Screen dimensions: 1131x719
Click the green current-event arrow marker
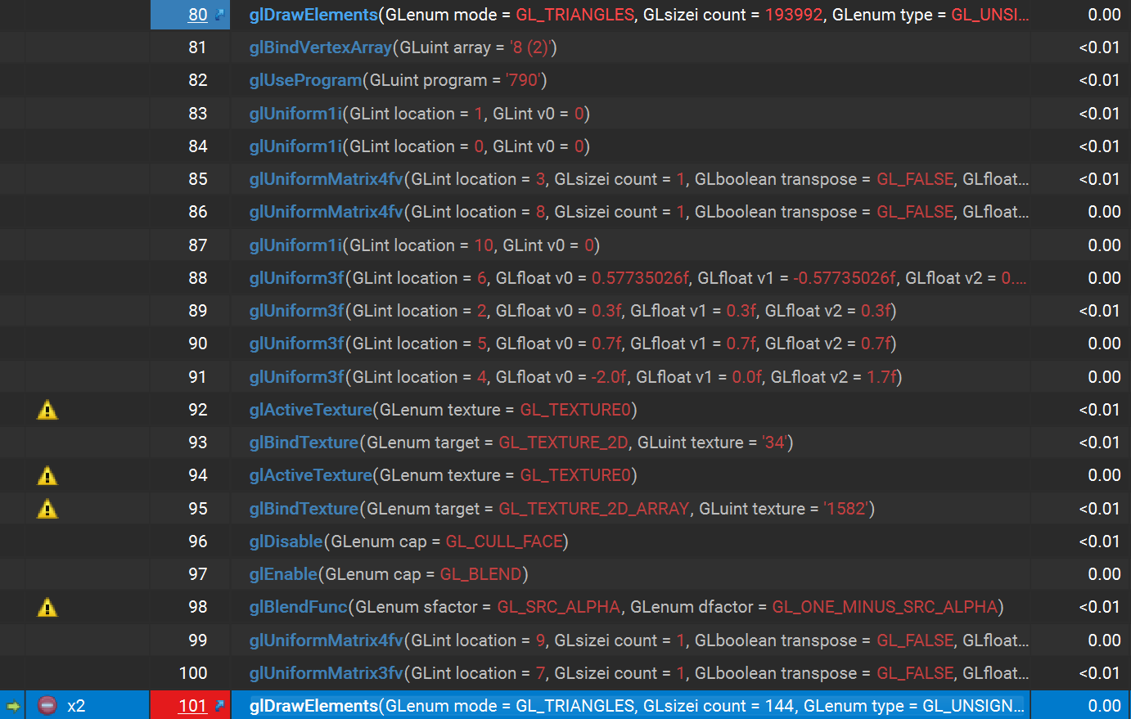[12, 706]
